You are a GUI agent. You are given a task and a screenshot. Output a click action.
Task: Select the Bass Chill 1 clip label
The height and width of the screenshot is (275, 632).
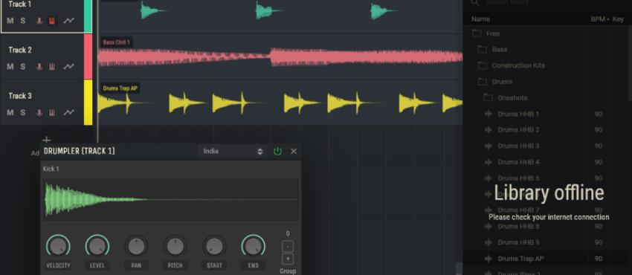[x=117, y=42]
